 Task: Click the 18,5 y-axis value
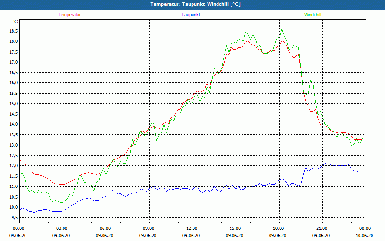(14, 31)
